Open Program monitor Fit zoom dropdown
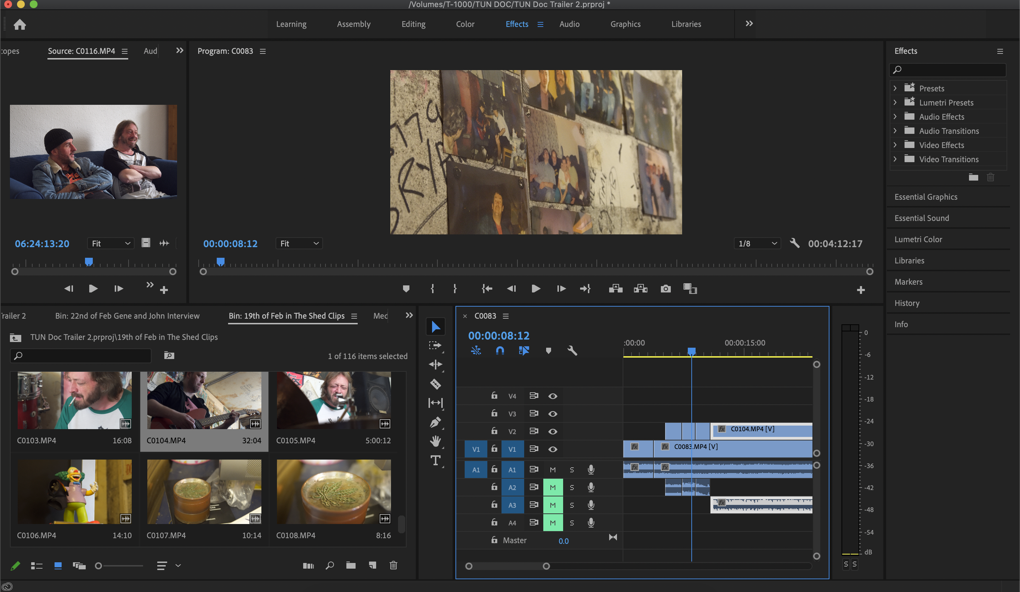 click(299, 244)
